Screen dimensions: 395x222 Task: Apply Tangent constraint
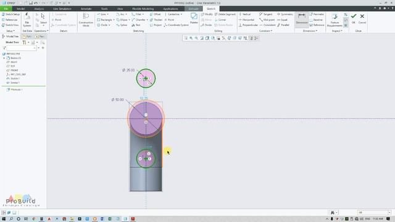coord(265,14)
